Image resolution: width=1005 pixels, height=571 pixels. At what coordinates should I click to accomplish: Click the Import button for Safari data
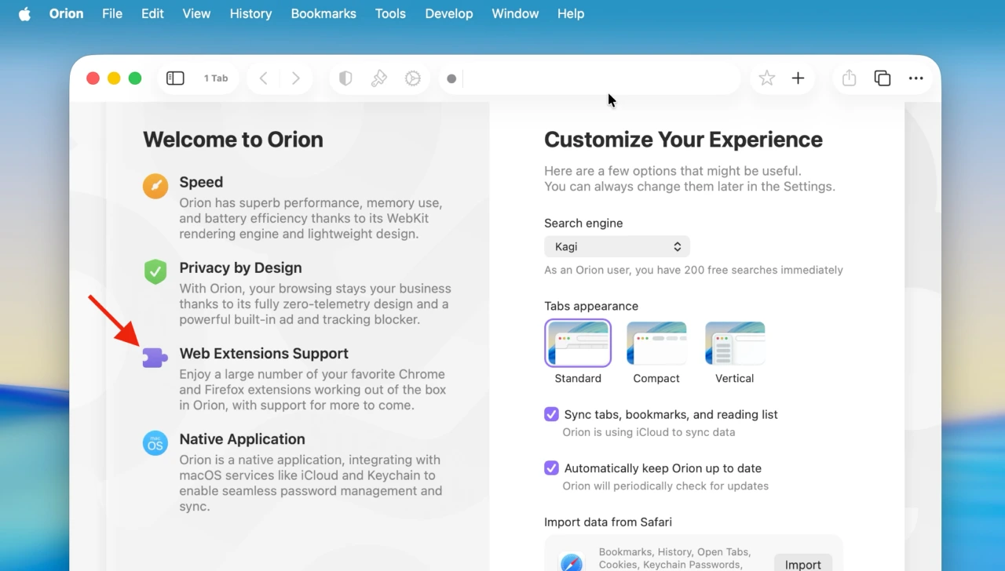[802, 562]
